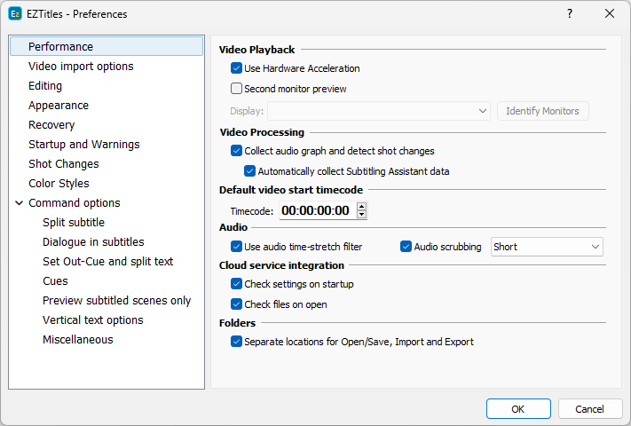Click the default Timecode input field
Screen dimensions: 631x426
316,211
